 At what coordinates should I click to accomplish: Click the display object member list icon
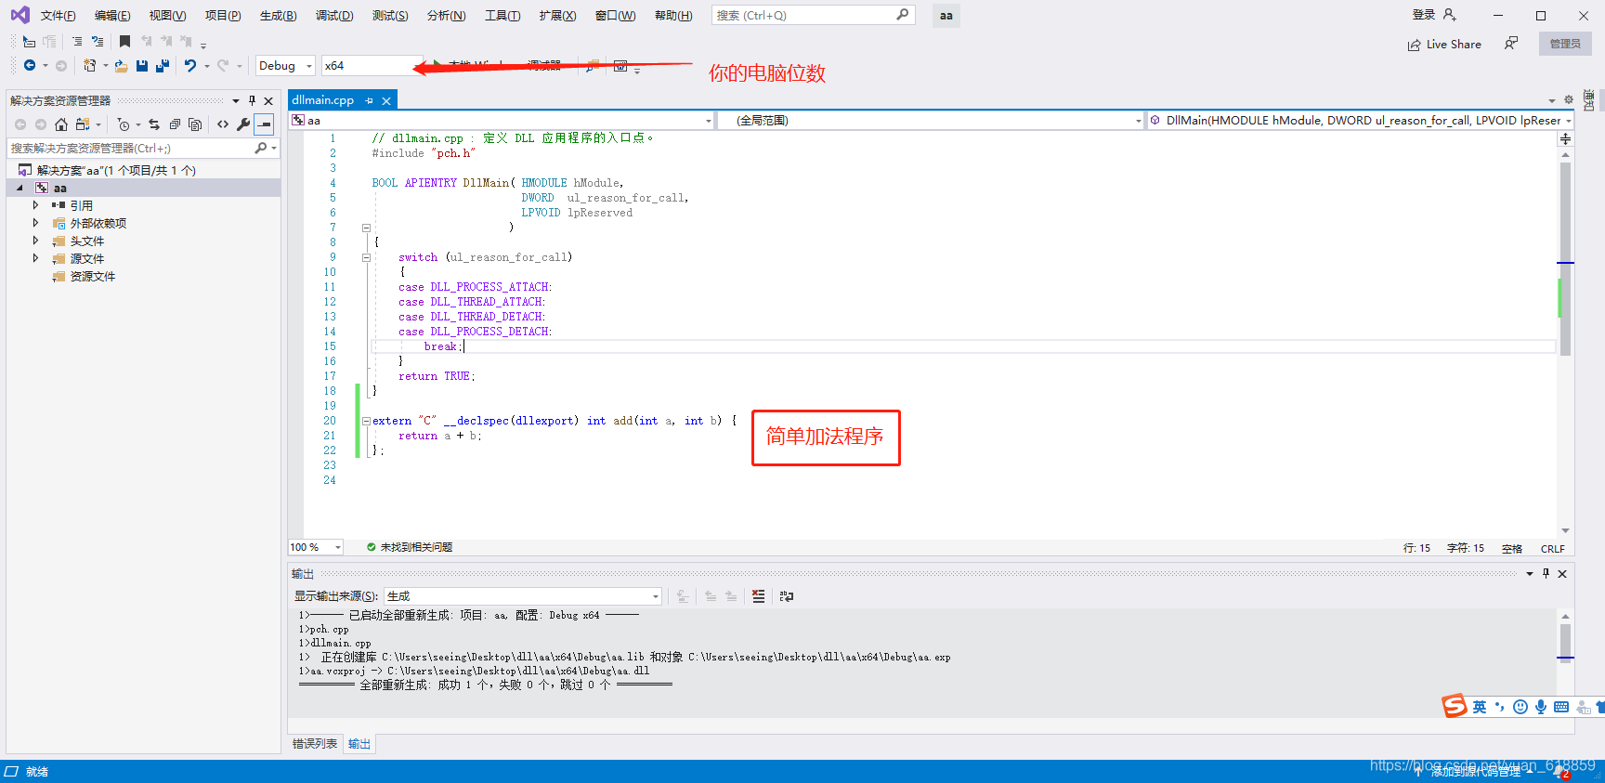[29, 42]
